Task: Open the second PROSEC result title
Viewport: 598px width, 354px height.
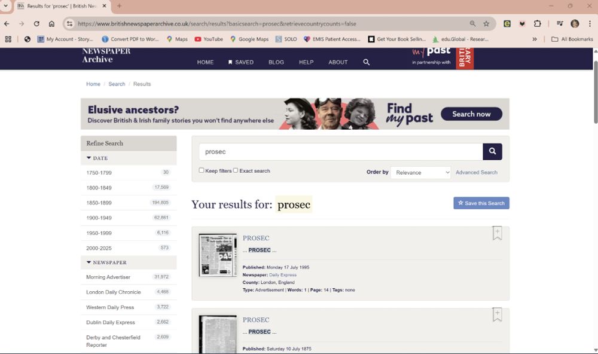Action: [256, 320]
